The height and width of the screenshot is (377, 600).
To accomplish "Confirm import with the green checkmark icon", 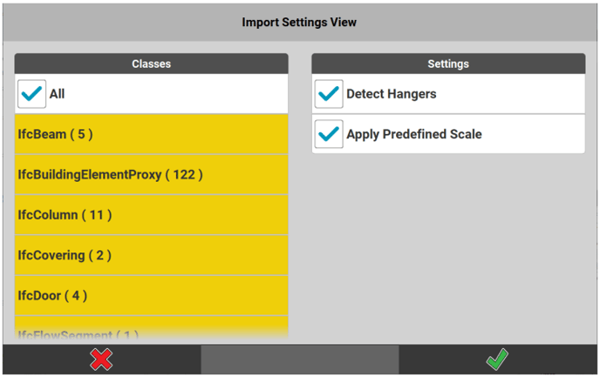I will tap(497, 359).
